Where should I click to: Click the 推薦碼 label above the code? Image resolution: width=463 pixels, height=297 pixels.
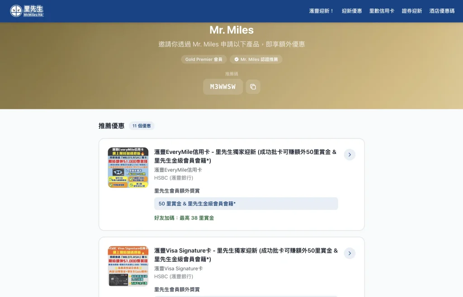tap(231, 74)
